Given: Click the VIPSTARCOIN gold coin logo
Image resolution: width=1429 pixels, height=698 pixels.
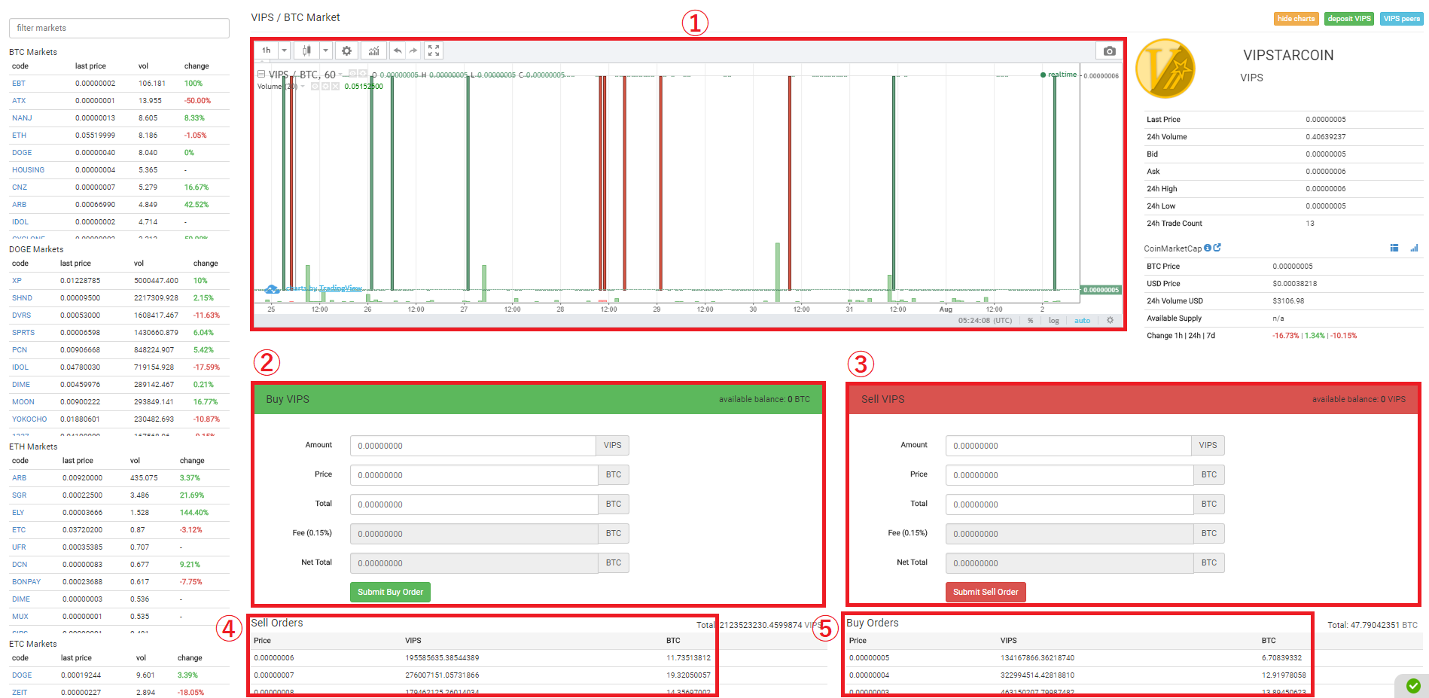Looking at the screenshot, I should click(1165, 69).
